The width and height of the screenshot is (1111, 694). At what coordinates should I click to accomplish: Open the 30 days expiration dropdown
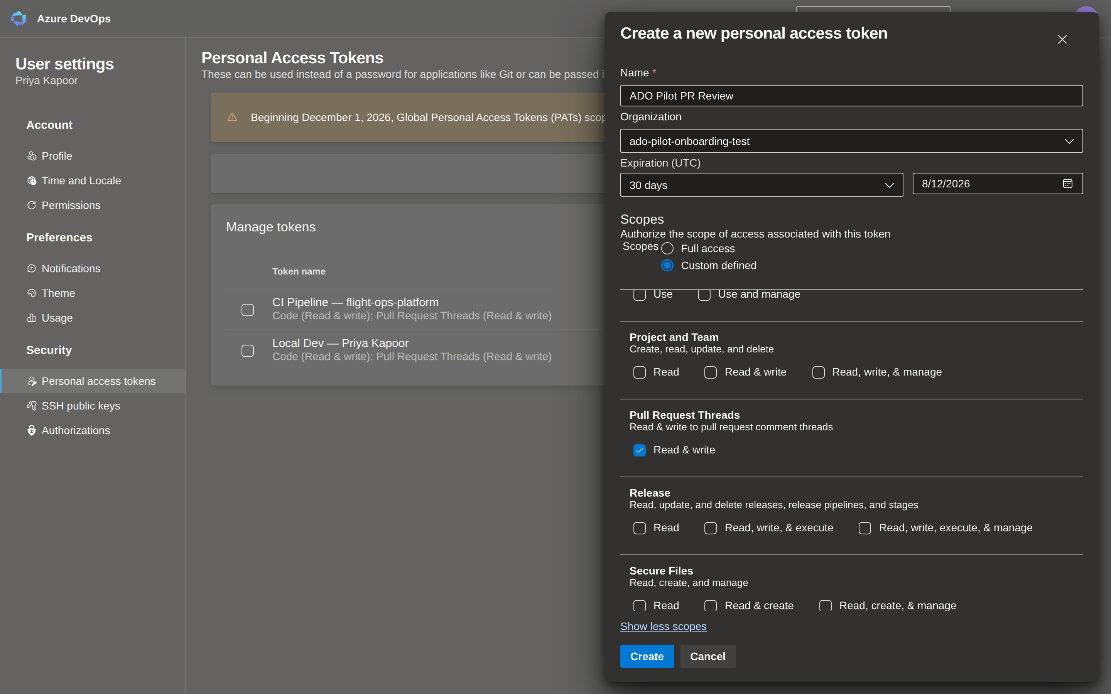tap(761, 185)
